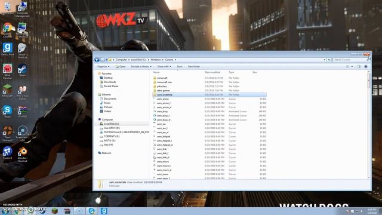Open the Steam desktop shortcut
382x215 pixels.
(22, 70)
